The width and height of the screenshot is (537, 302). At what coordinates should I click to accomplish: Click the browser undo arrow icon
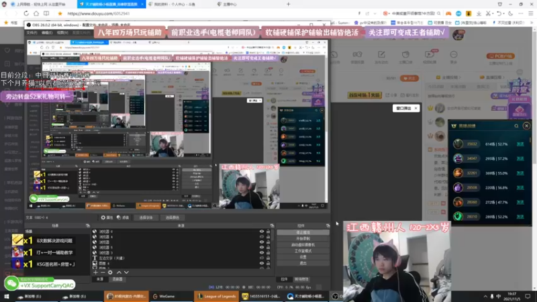pos(499,13)
